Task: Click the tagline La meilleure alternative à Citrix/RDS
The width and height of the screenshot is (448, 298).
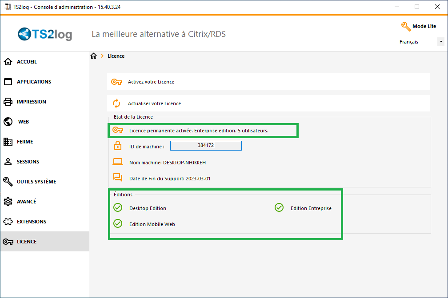Action: coord(159,34)
